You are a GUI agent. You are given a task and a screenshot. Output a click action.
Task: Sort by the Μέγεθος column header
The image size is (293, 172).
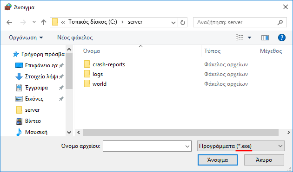271,51
